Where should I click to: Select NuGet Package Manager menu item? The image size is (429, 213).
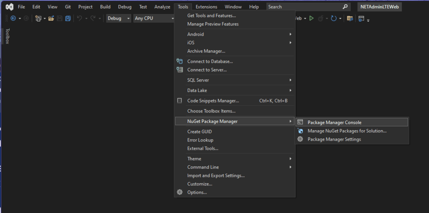pos(235,121)
